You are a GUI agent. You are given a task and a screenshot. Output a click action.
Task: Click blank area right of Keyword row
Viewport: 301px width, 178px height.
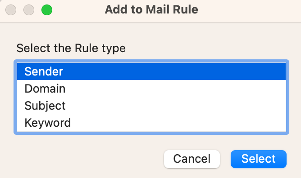coord(178,123)
